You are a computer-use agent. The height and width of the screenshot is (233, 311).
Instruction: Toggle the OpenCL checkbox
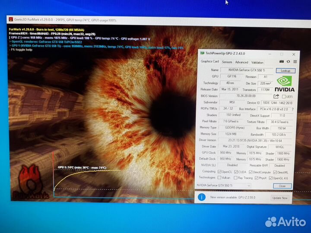click(219, 172)
